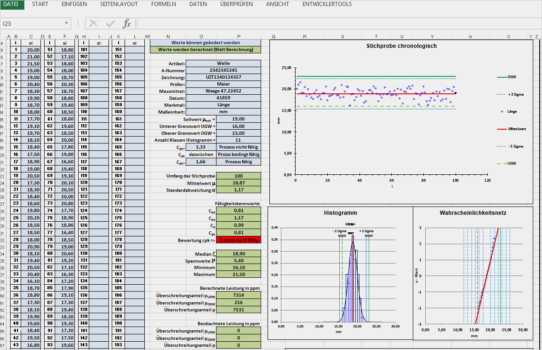Open the ENTWICKLERTOOLS ribbon tab
The image size is (542, 350).
[x=327, y=4]
